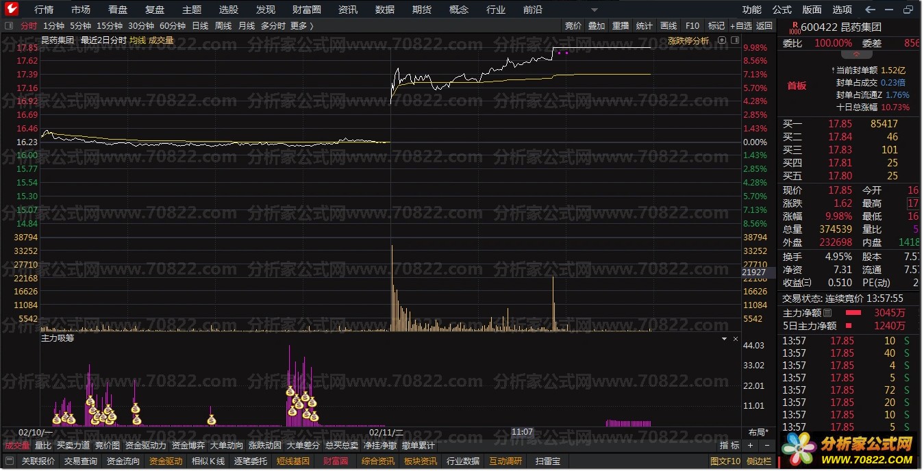Open 扫雷宝 in bottom bar
Screen dimensions: 924x471
coord(548,461)
